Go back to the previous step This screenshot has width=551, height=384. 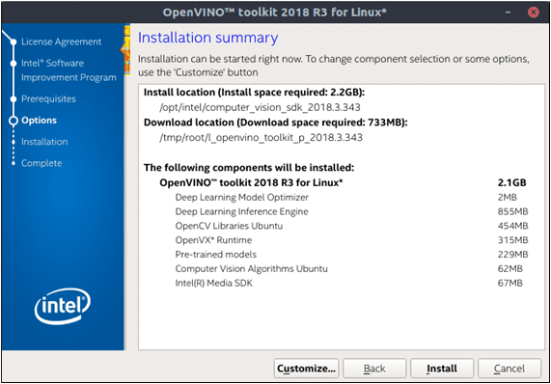[x=374, y=369]
